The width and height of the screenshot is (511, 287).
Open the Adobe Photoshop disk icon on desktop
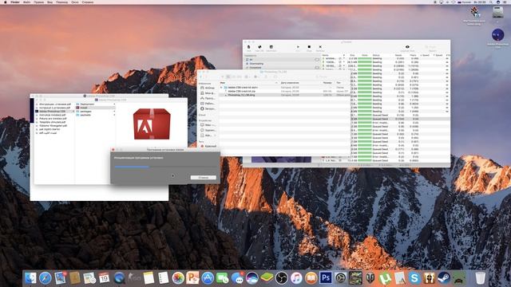(x=497, y=34)
